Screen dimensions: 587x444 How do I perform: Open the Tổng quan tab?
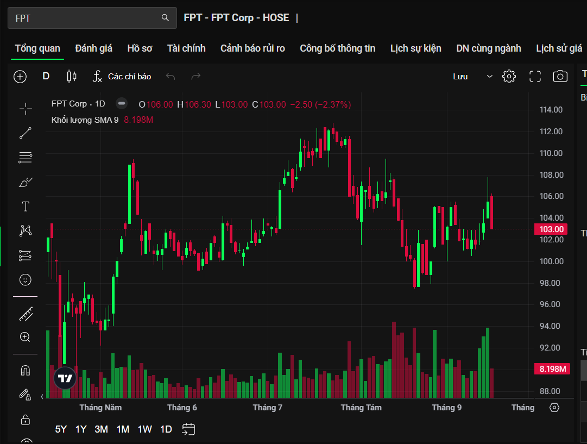click(x=37, y=48)
